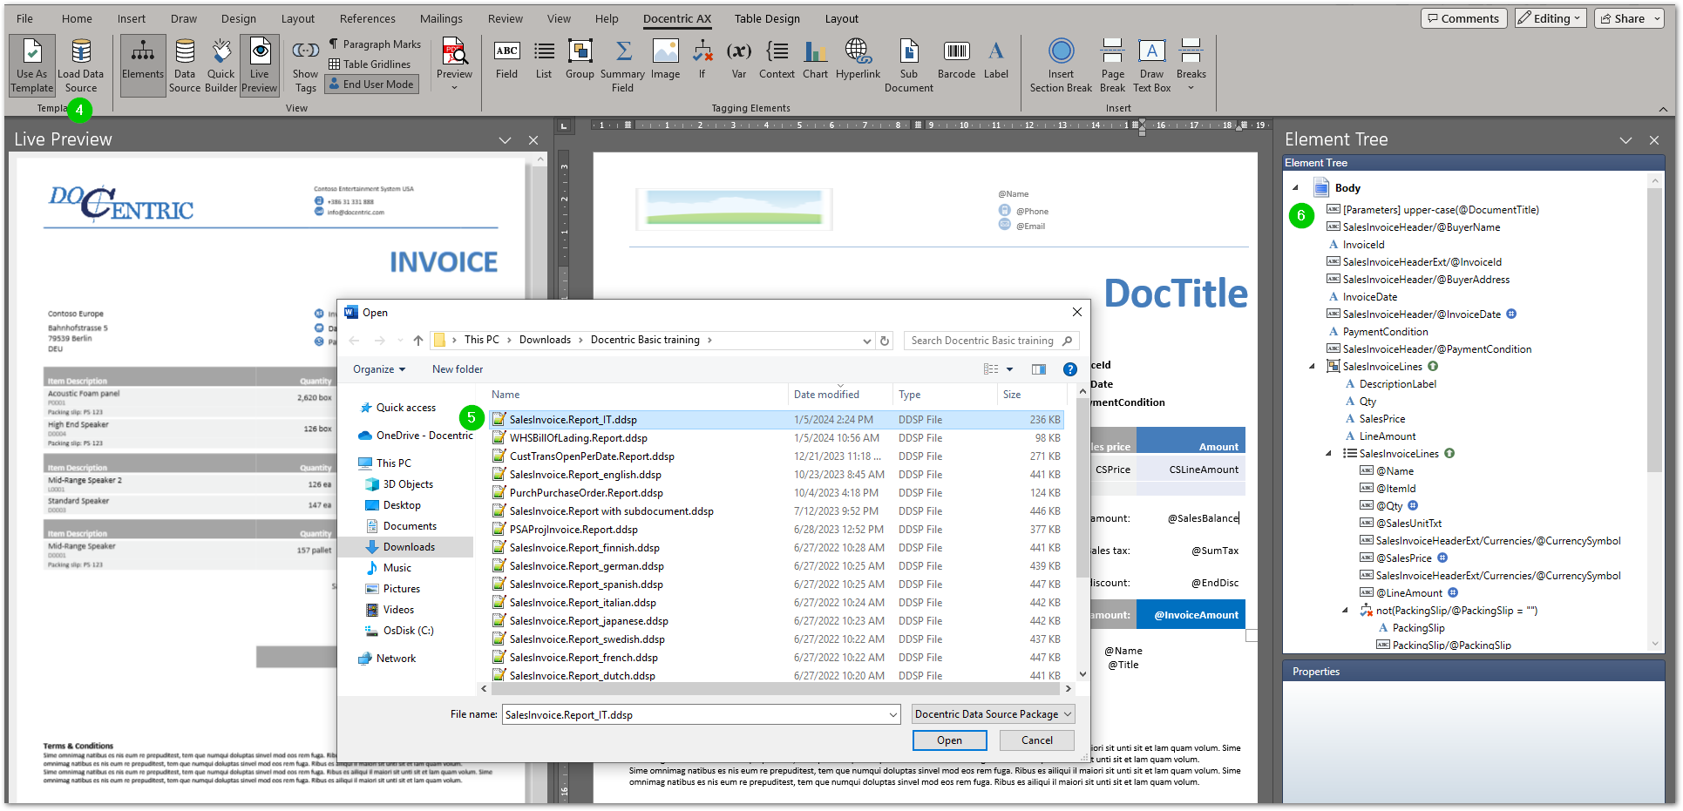Click the Share button
The width and height of the screenshot is (1683, 811).
pyautogui.click(x=1629, y=18)
